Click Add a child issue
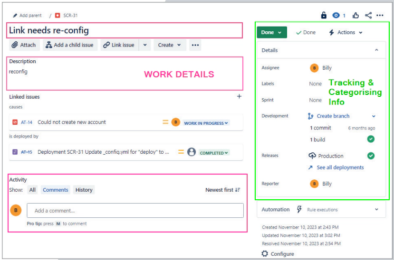394x260 pixels. tap(70, 45)
